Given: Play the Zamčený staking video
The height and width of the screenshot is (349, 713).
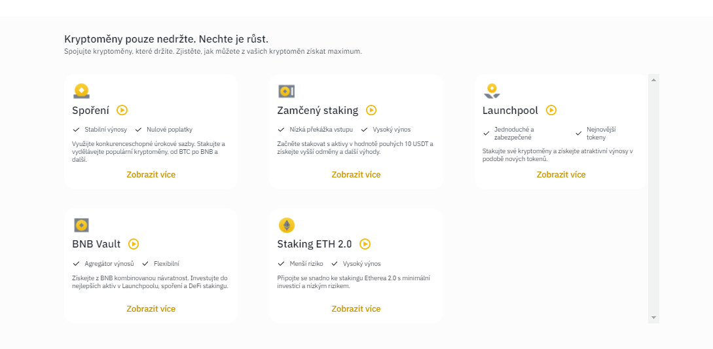Looking at the screenshot, I should click(371, 110).
